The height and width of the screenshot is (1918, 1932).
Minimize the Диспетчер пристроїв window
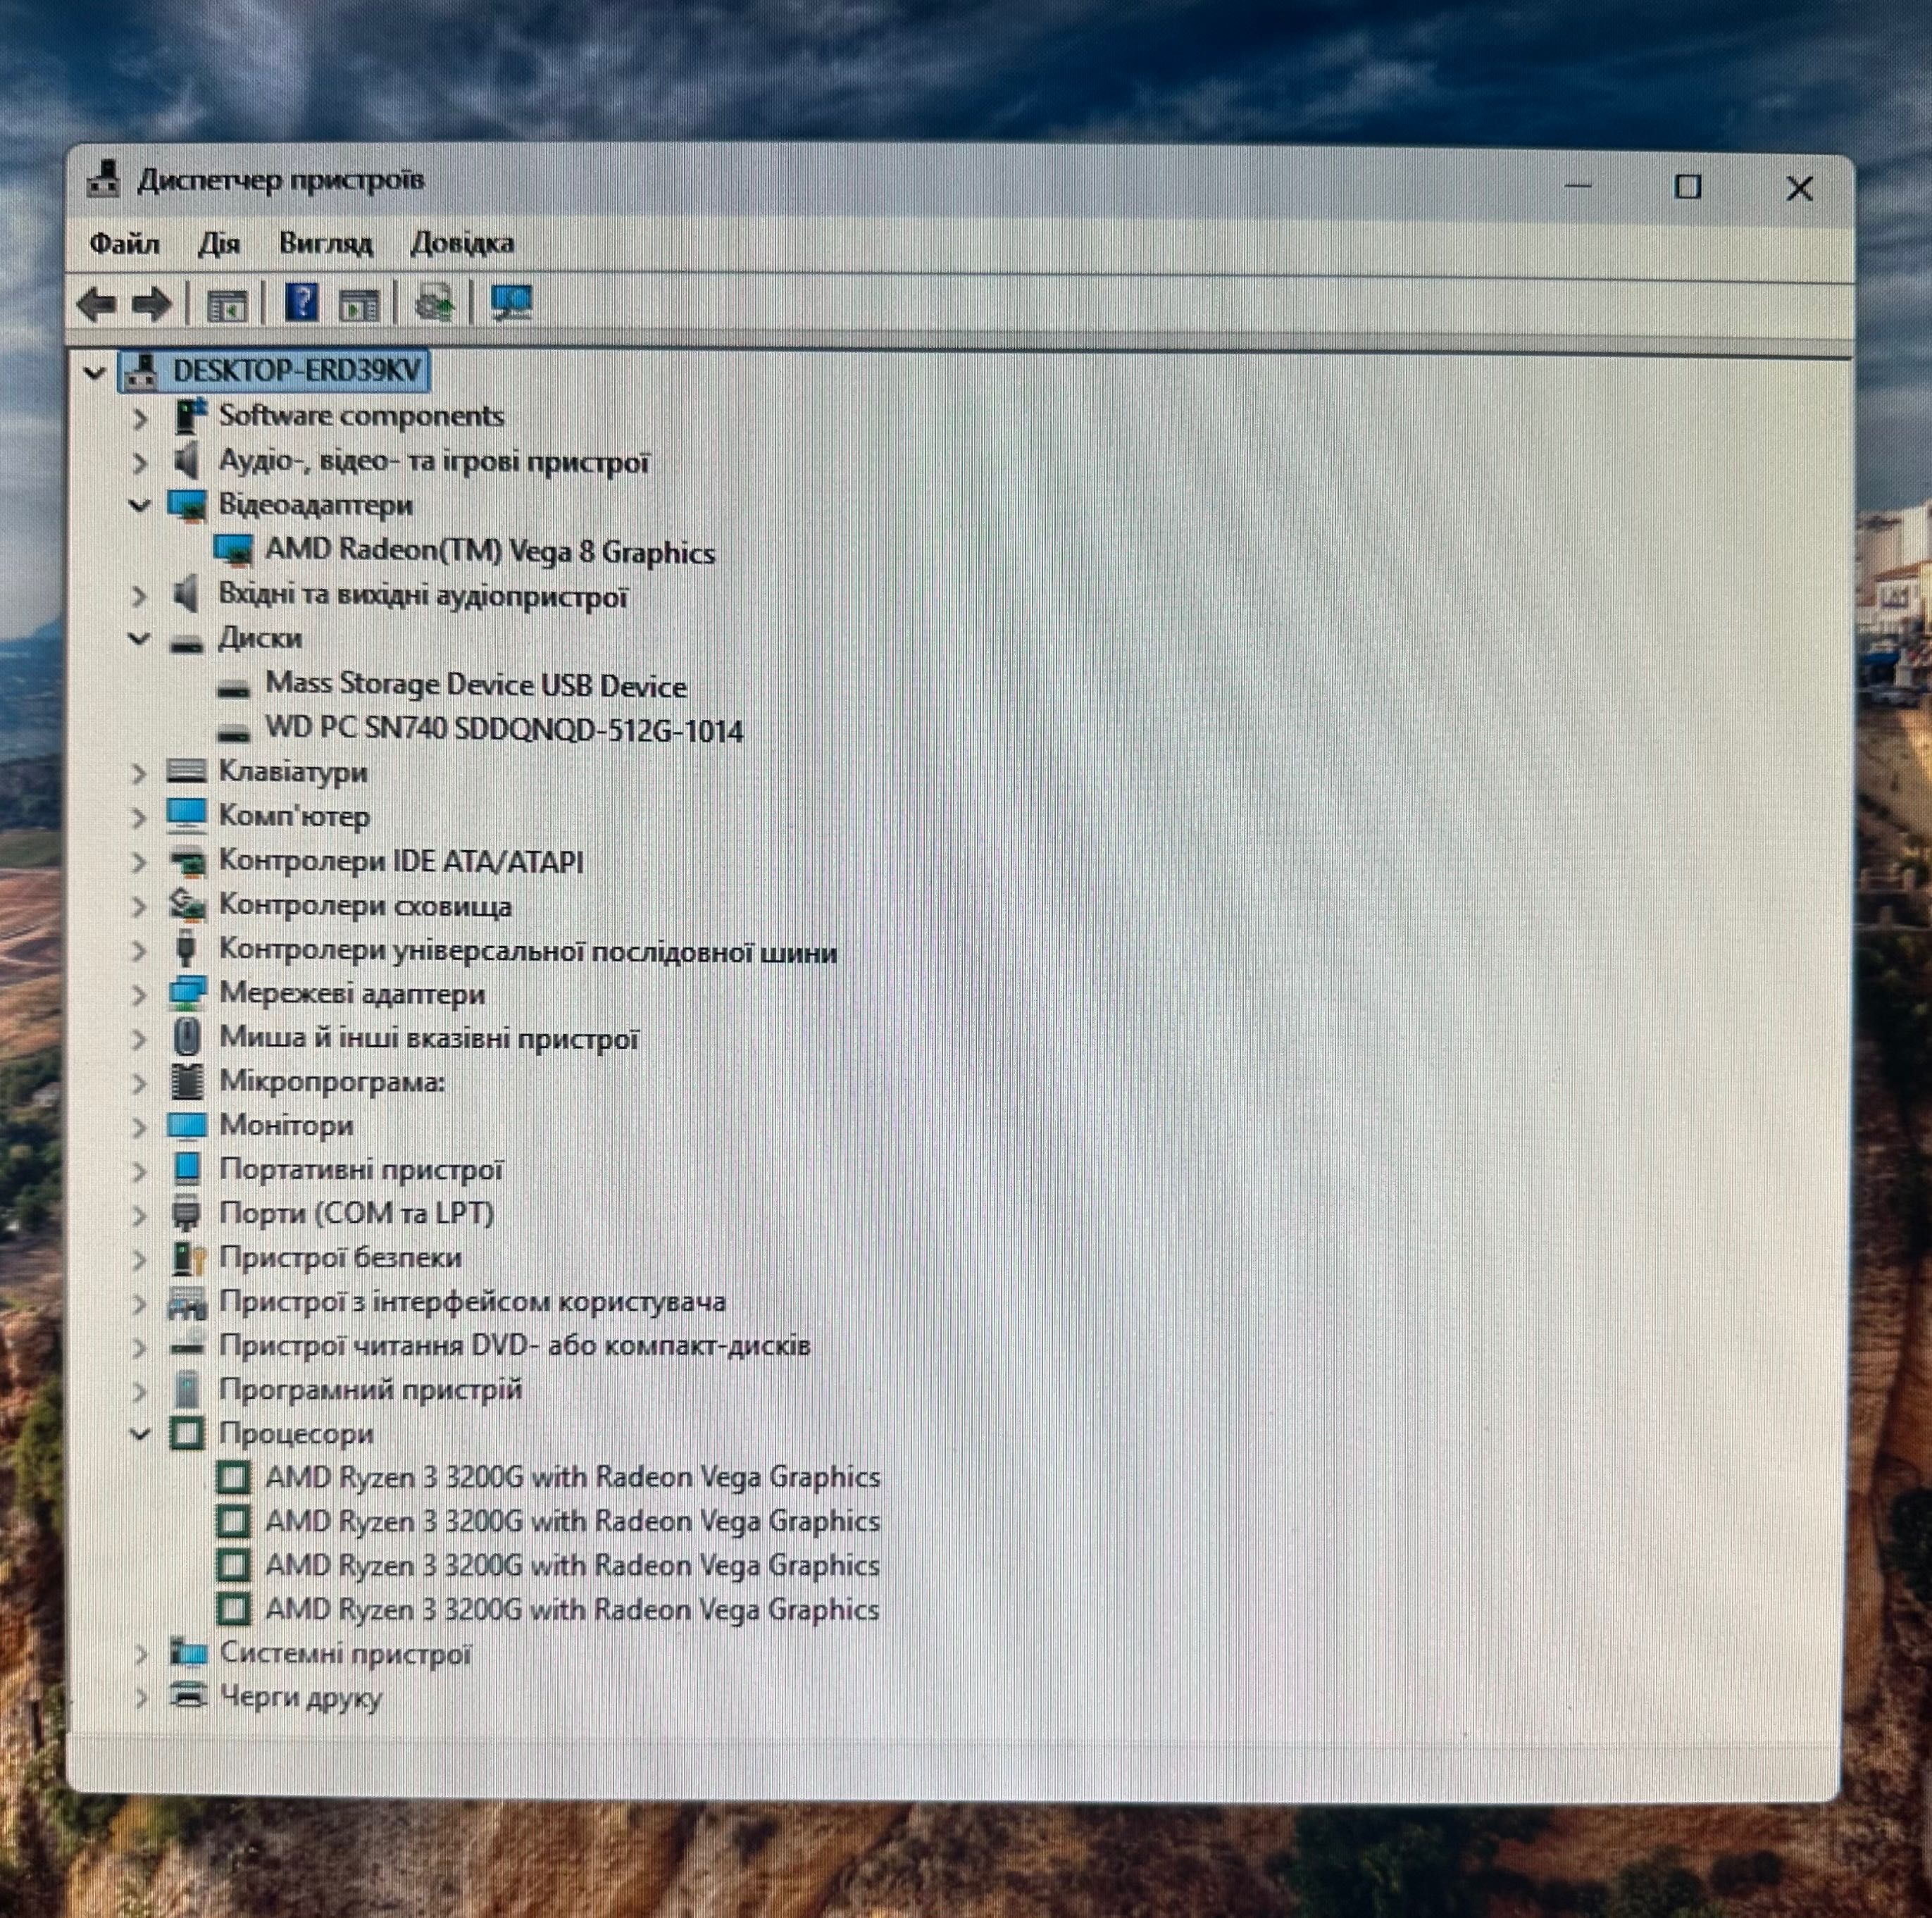1578,186
